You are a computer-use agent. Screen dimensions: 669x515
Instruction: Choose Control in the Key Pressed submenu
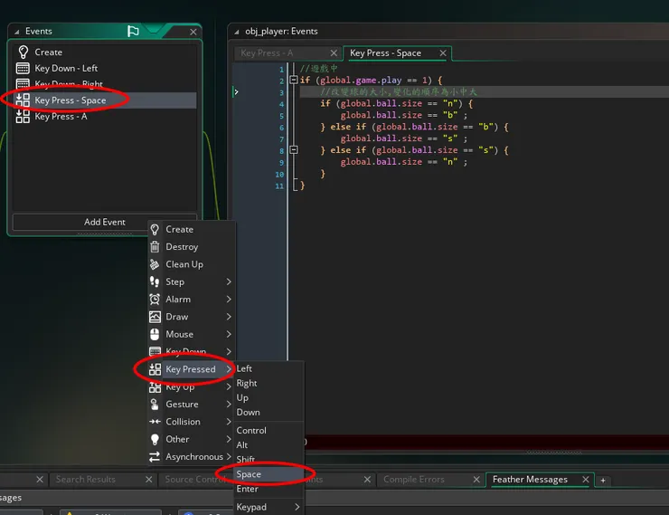click(269, 431)
